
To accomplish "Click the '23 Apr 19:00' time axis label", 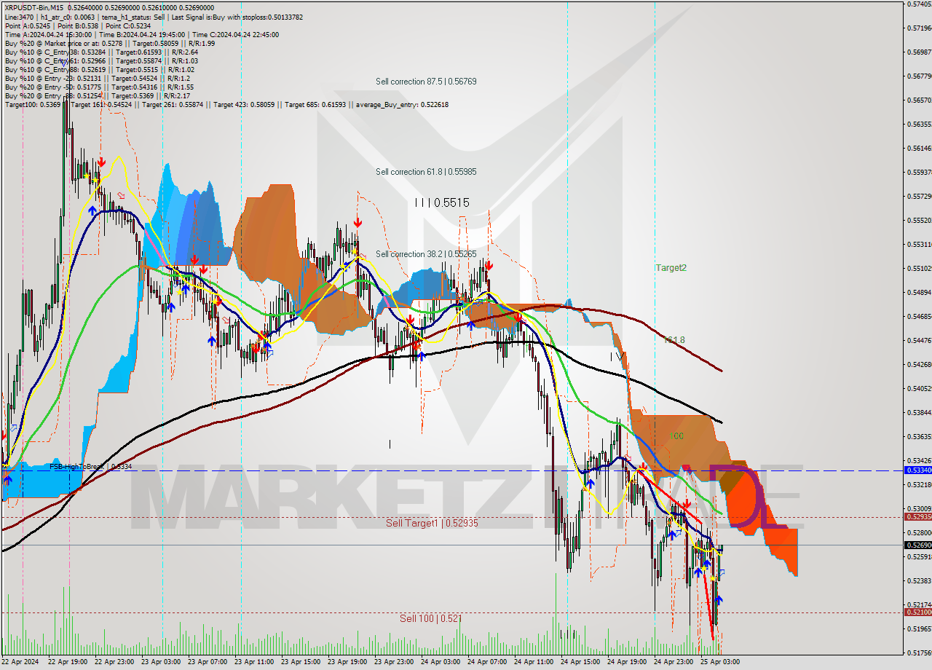I will 347,662.
